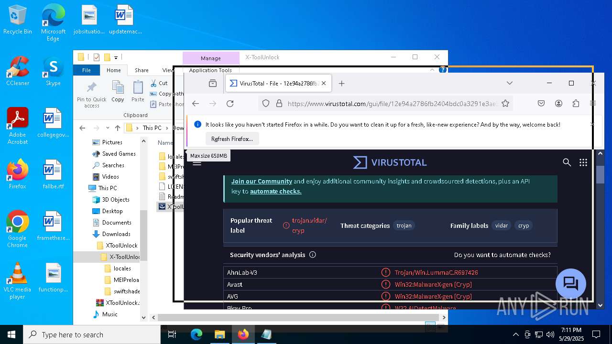Bookmark page with star icon

click(505, 103)
